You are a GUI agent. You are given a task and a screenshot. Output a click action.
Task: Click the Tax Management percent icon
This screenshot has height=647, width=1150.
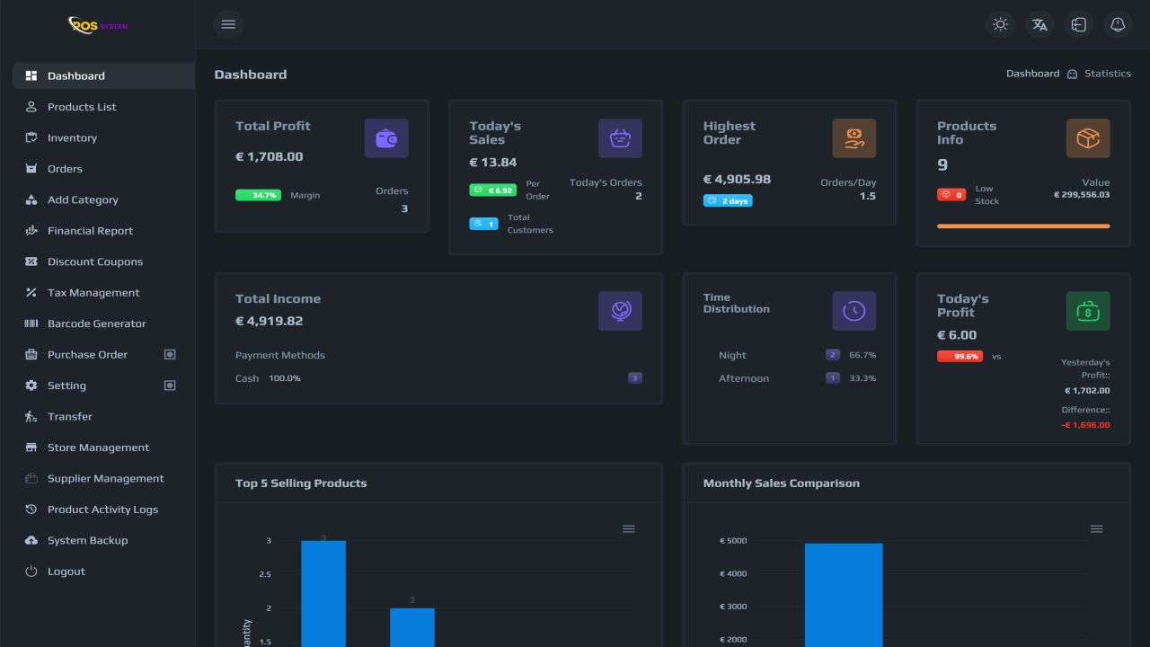31,293
